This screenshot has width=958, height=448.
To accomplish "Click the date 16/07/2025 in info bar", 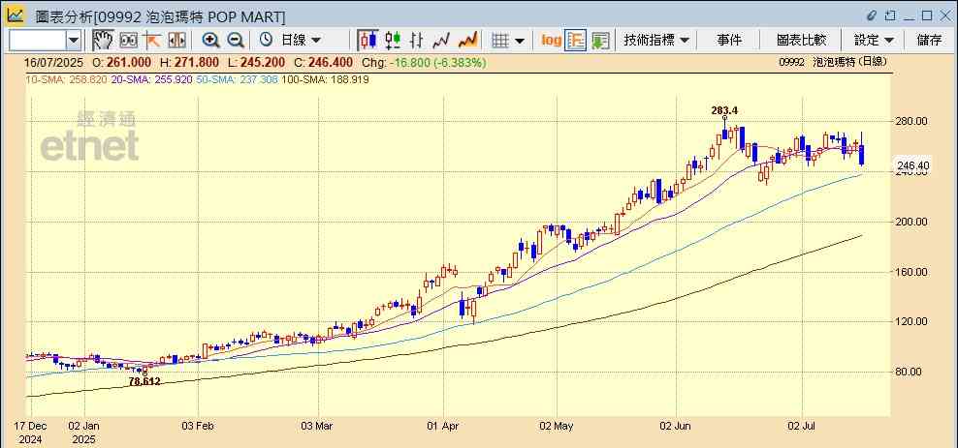I will coord(55,62).
